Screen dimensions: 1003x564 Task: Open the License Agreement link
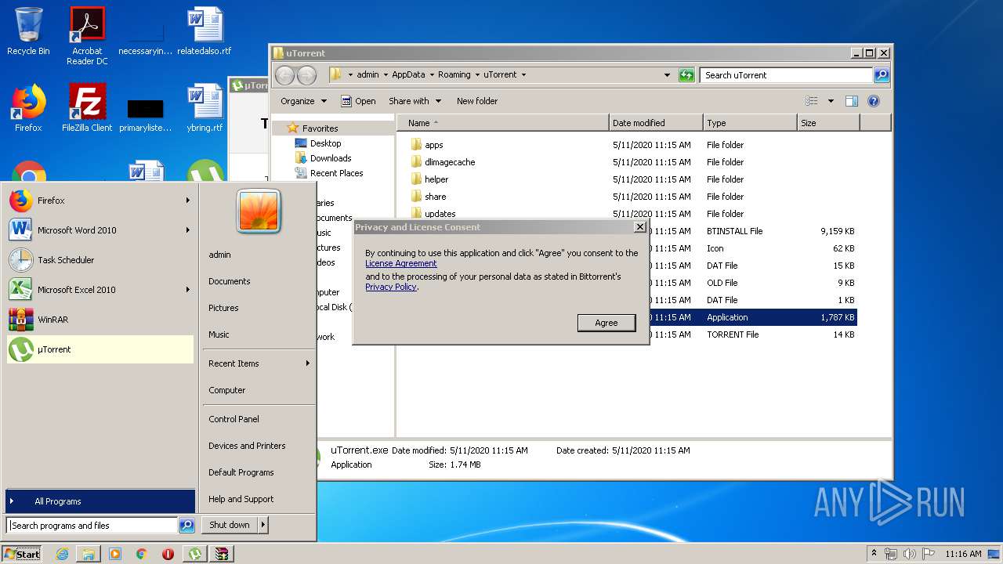(x=401, y=263)
